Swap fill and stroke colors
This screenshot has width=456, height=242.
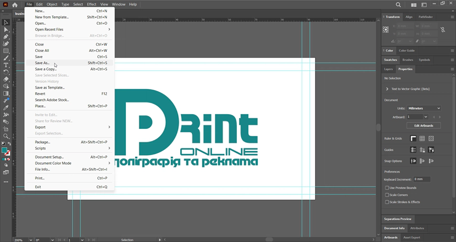pos(9,144)
